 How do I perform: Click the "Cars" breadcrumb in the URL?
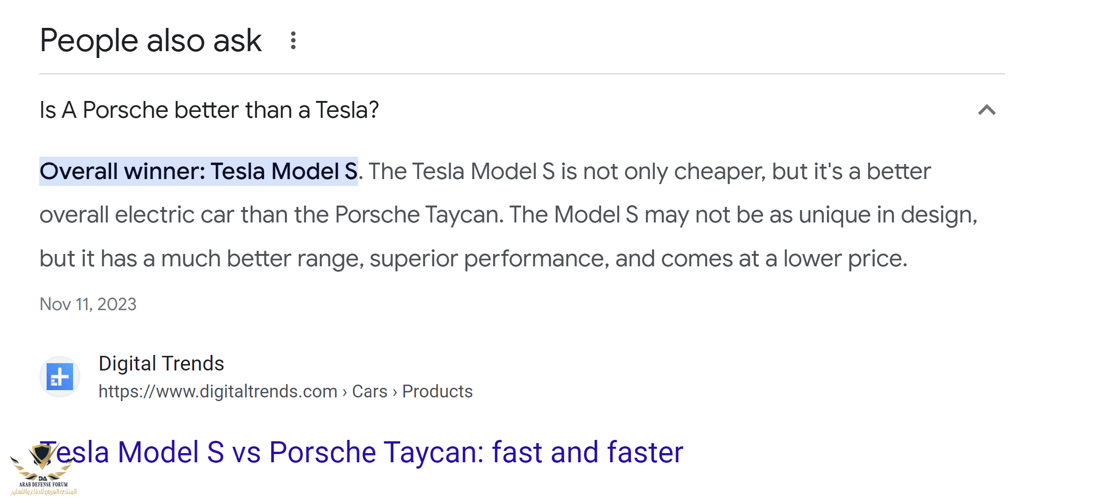pos(370,391)
